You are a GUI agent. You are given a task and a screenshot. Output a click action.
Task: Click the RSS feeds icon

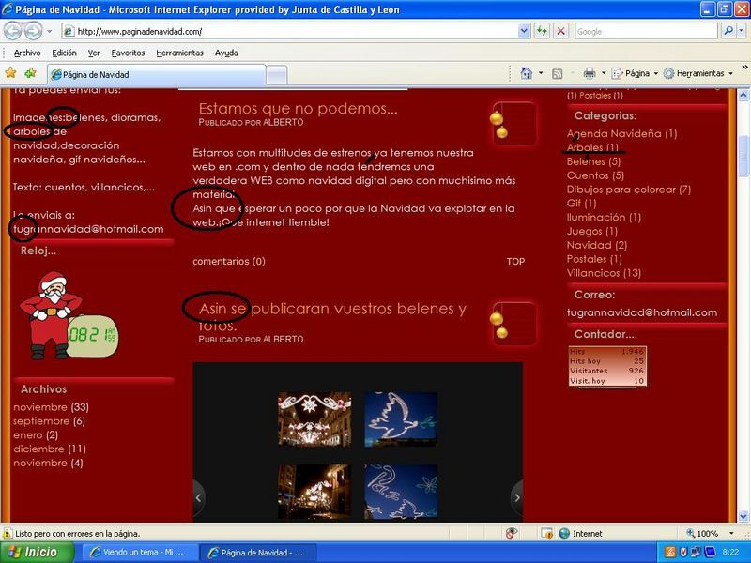click(557, 73)
